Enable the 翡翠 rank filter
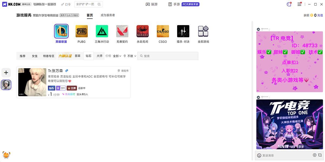Image resolution: width=325 pixels, height=162 pixels. point(78,56)
